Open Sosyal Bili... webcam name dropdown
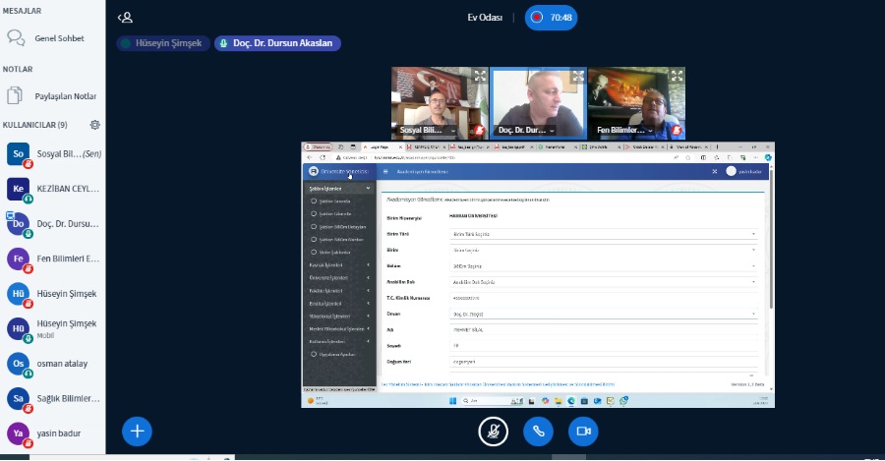The image size is (885, 461). click(454, 131)
